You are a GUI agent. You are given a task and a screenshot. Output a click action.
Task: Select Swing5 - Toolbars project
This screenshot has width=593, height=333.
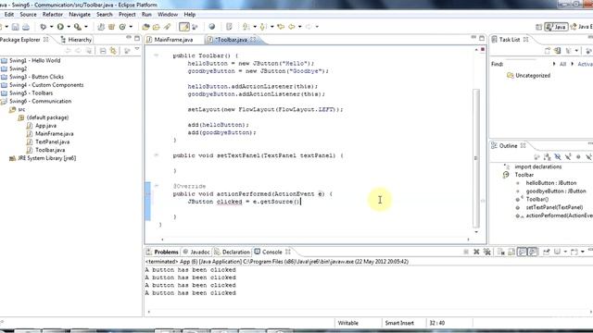point(31,92)
